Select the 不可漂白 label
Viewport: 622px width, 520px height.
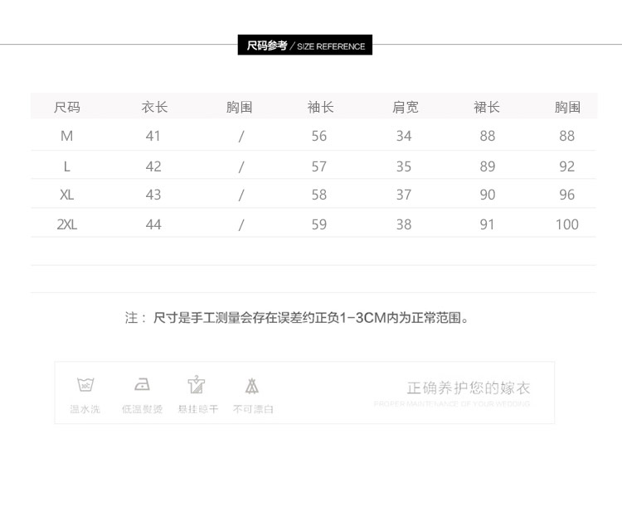253,409
